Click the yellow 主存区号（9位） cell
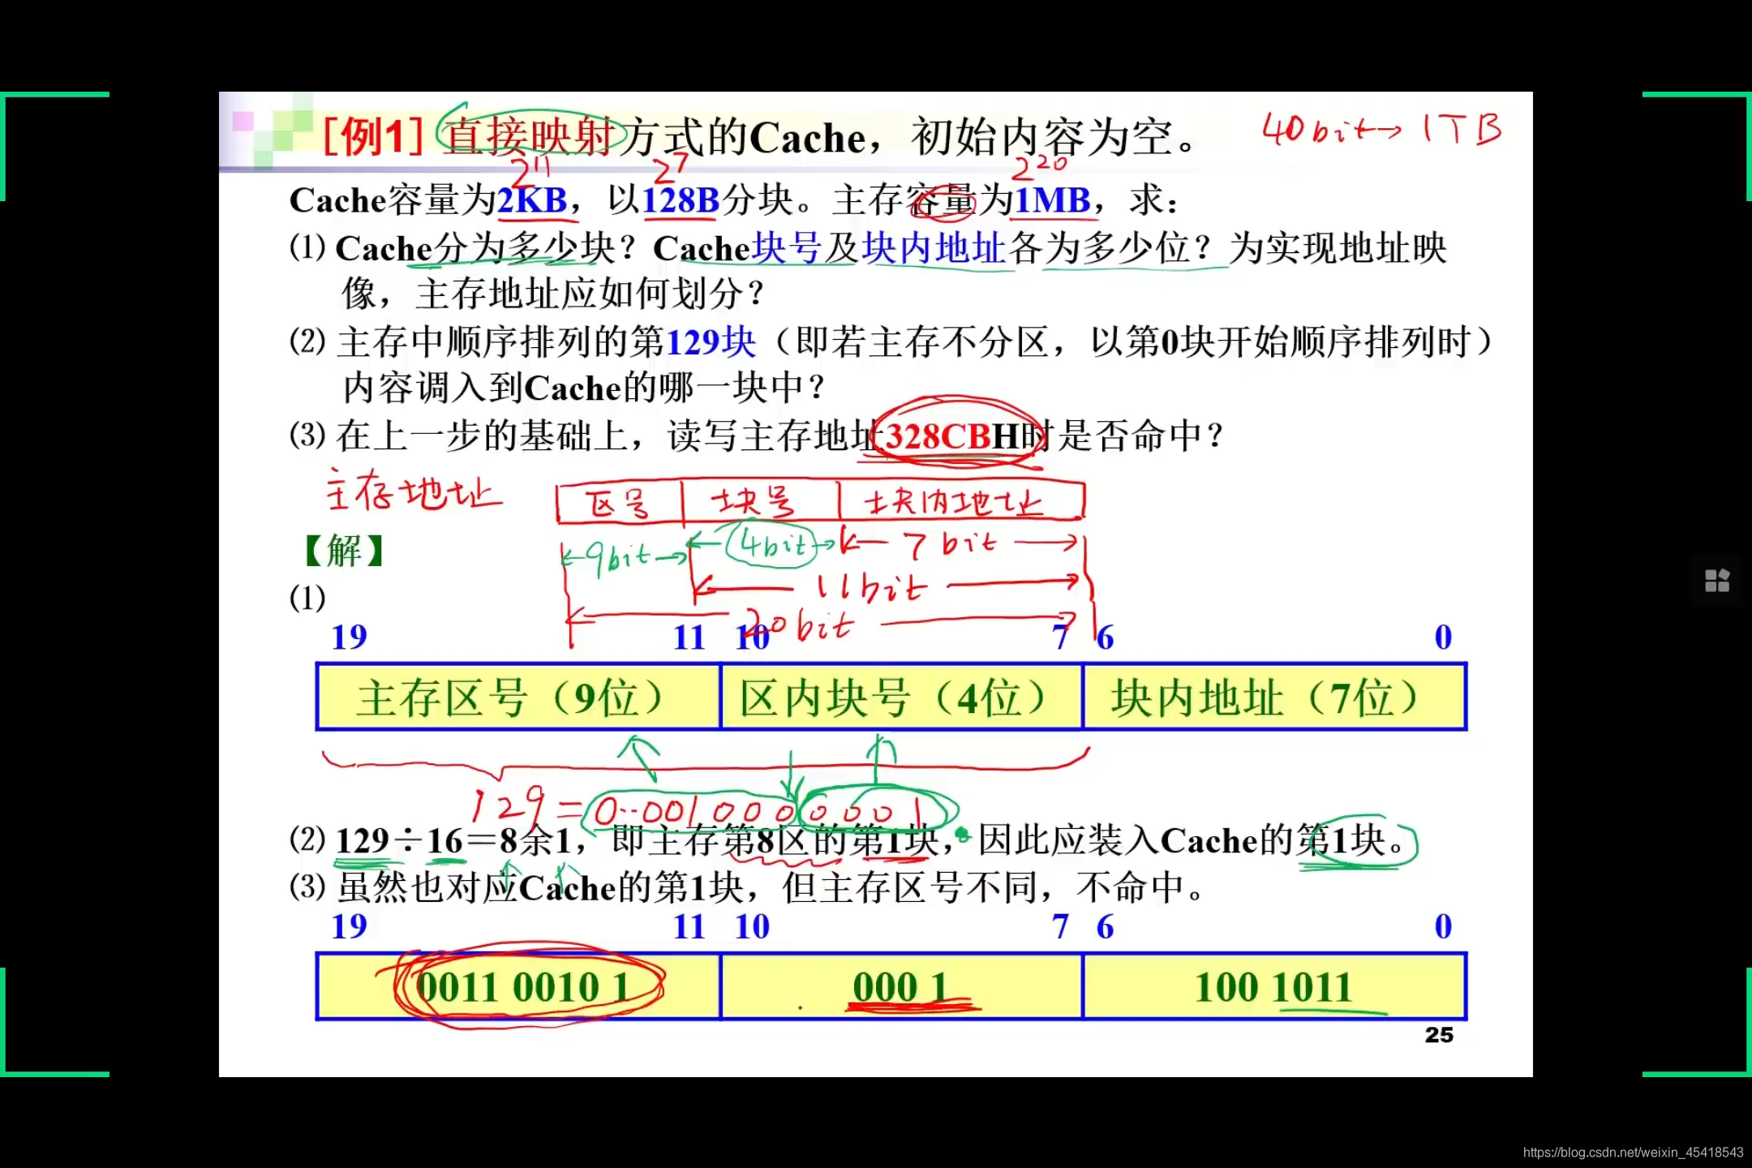 (517, 696)
